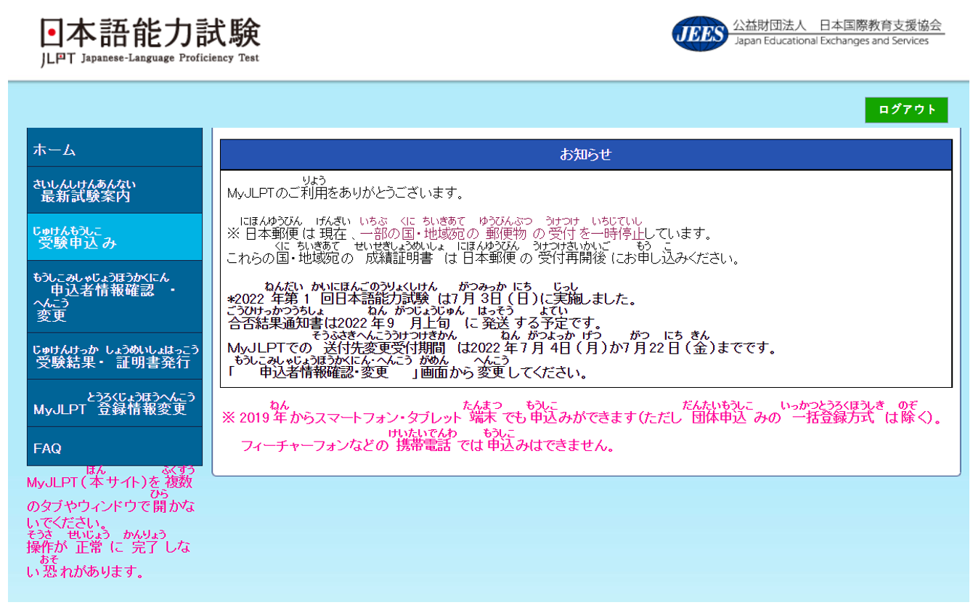Click the 成績証明書 postal resumption line

(x=483, y=253)
